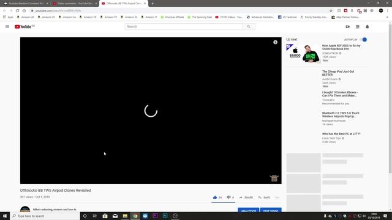
Task: Click the browser address bar URL
Action: pyautogui.click(x=58, y=11)
